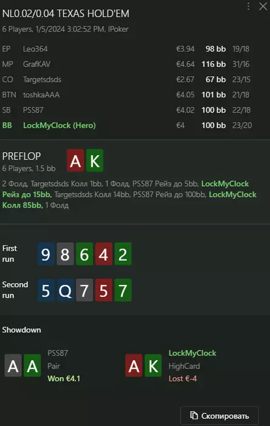Open the three-dot options menu
Image resolution: width=270 pixels, height=426 pixels.
[x=248, y=7]
